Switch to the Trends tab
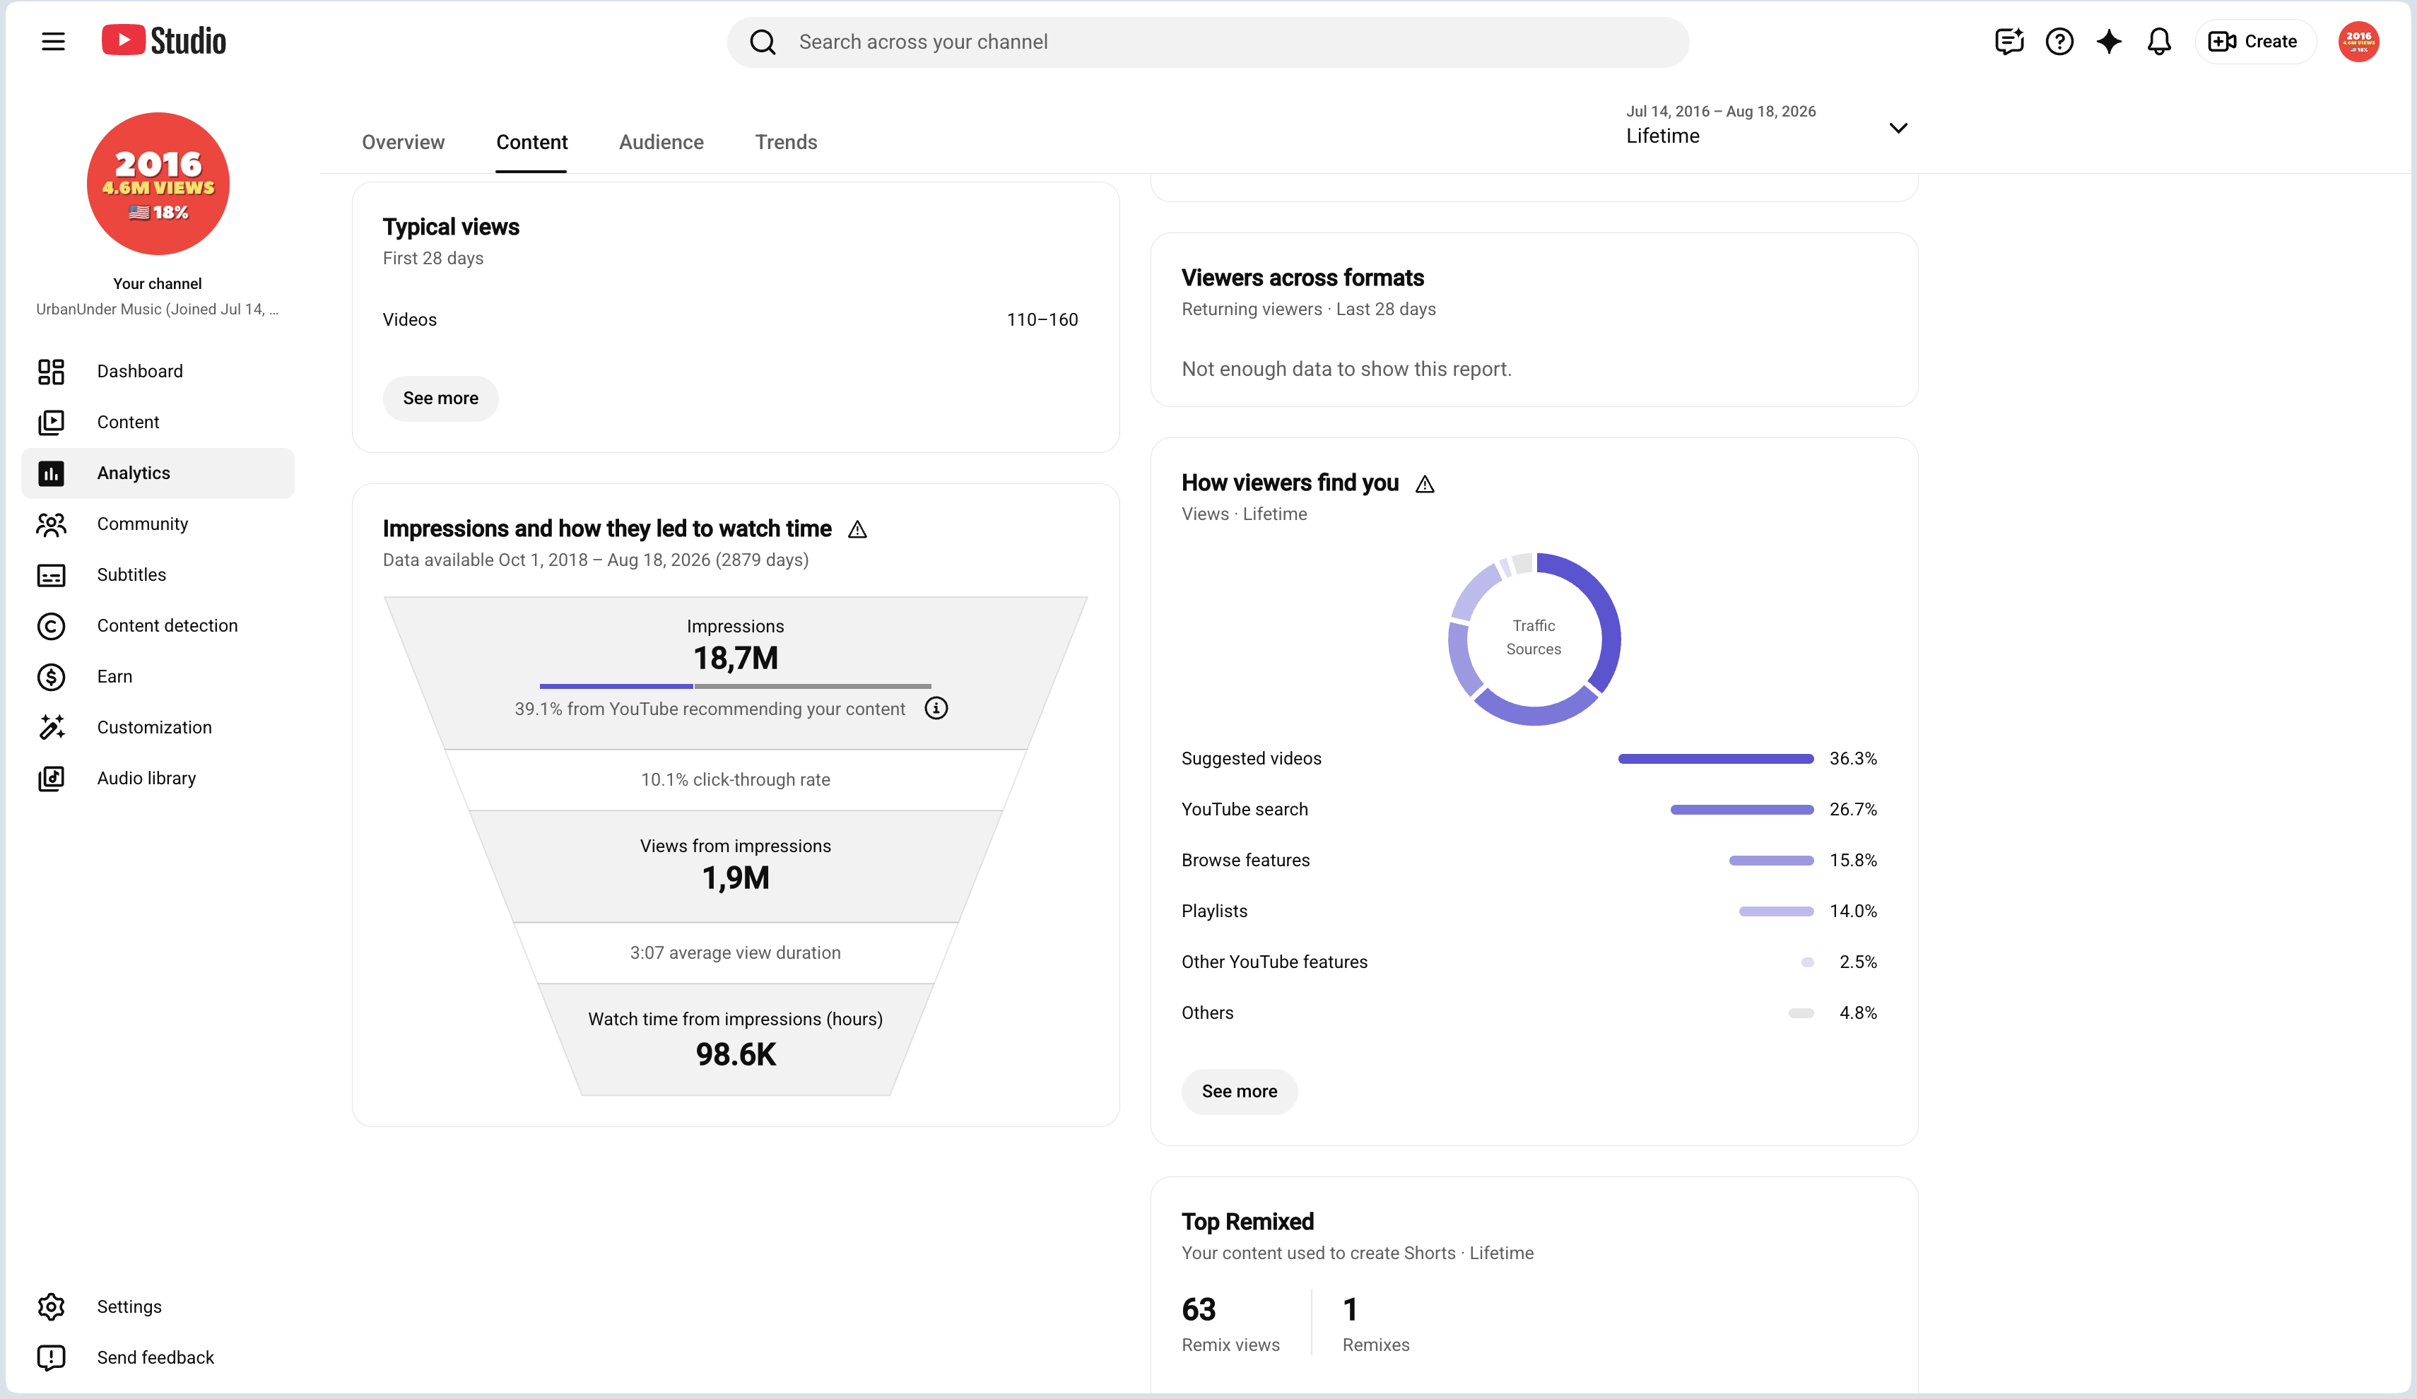2417x1399 pixels. pyautogui.click(x=786, y=142)
